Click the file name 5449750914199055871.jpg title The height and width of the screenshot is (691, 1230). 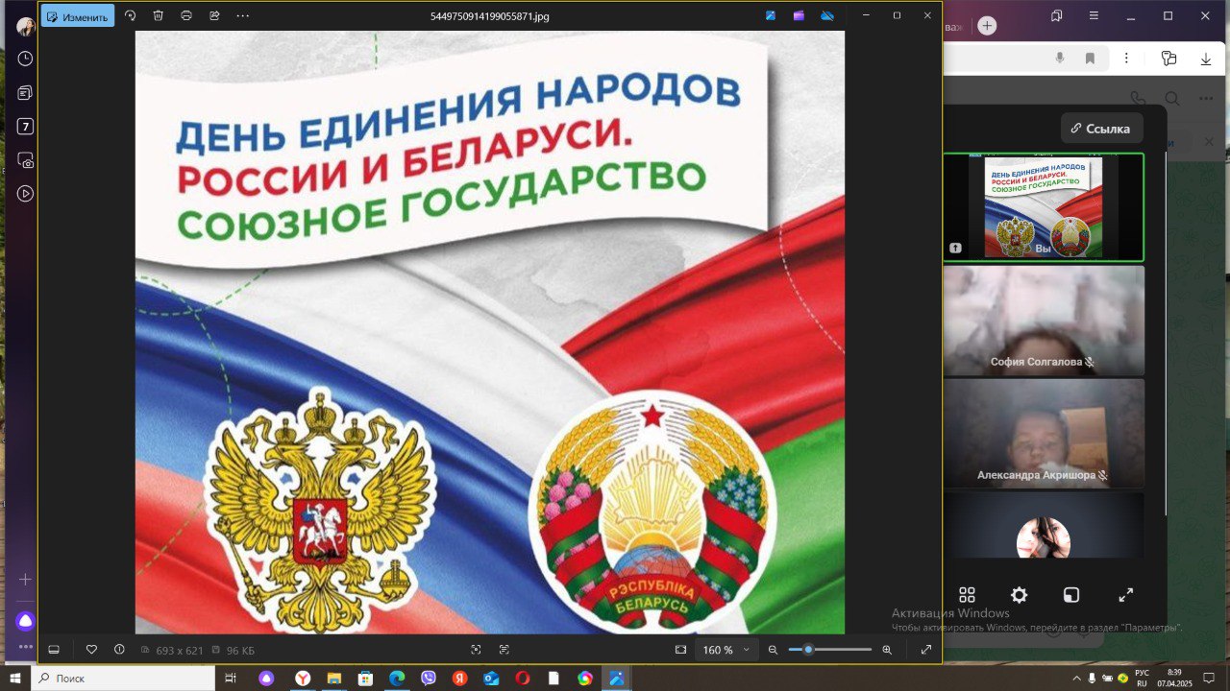pos(490,16)
